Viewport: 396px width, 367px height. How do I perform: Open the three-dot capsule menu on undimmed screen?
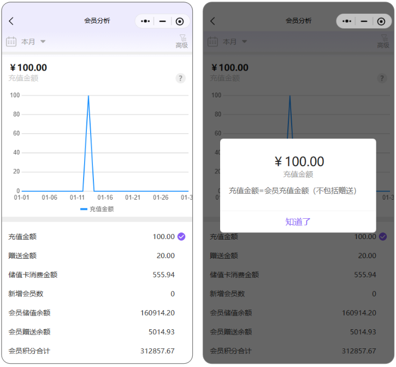(145, 21)
